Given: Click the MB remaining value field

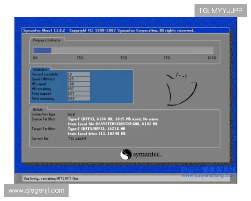Looking at the screenshot, I should 78,89.
